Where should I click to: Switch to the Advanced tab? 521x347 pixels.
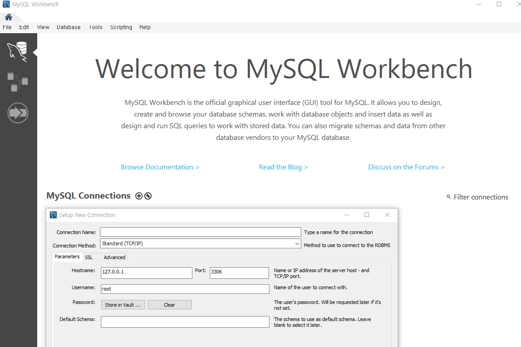click(x=114, y=257)
